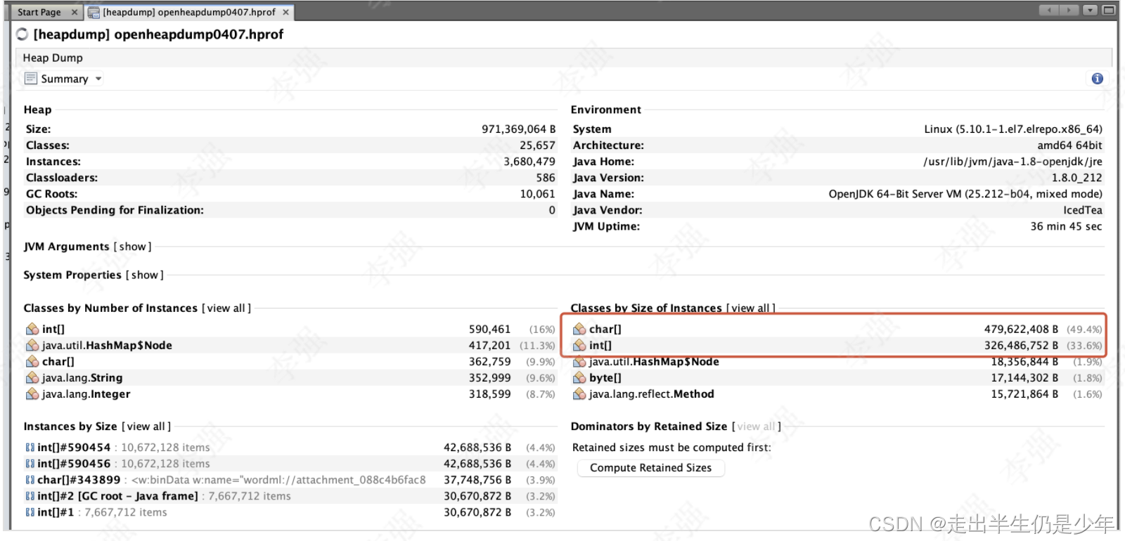This screenshot has width=1125, height=541.
Task: Select the openheapdump0407.hprof tab
Action: pyautogui.click(x=189, y=12)
